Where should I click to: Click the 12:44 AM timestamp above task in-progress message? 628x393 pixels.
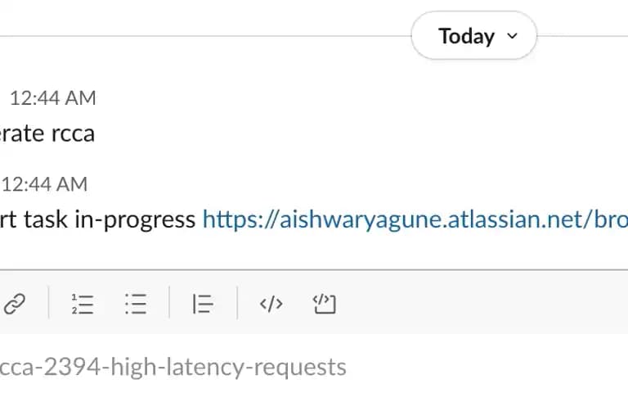pyautogui.click(x=44, y=184)
